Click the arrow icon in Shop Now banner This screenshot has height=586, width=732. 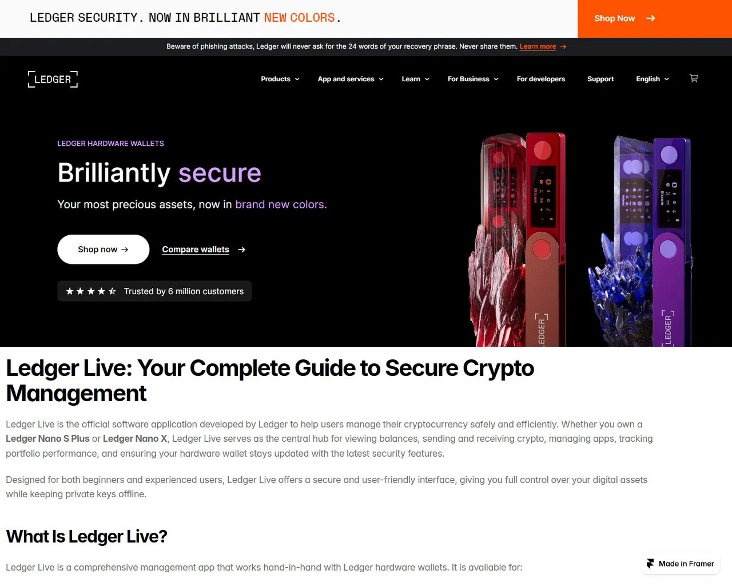[x=651, y=18]
